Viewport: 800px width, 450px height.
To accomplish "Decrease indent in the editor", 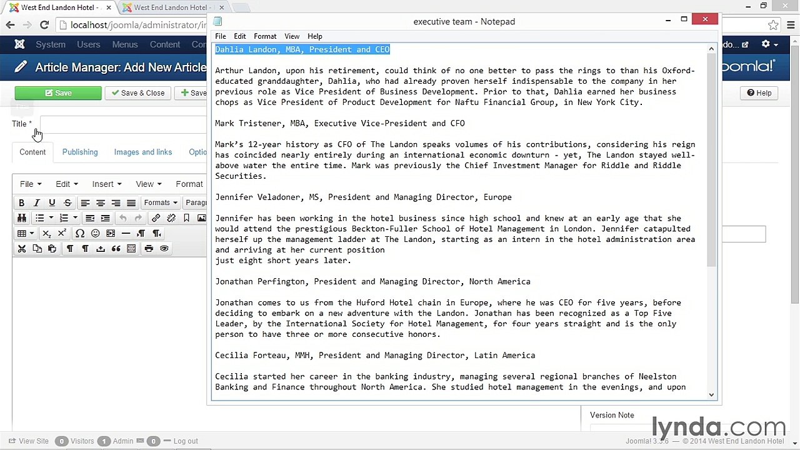I will [x=90, y=218].
